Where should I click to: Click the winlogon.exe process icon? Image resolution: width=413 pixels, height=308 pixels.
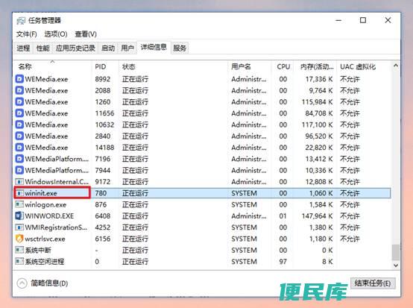click(19, 204)
